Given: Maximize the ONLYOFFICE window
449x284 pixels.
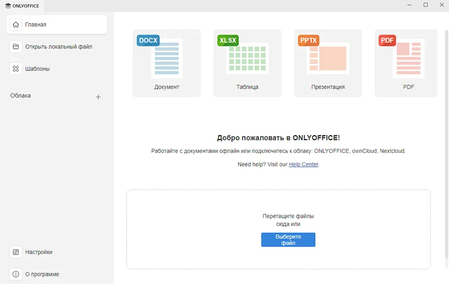Looking at the screenshot, I should point(425,5).
